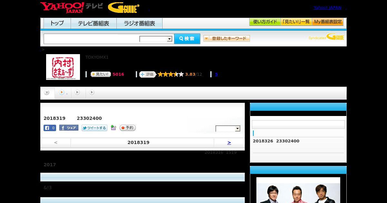Click the 5016 want-to-watch count
The image size is (387, 203).
(118, 74)
